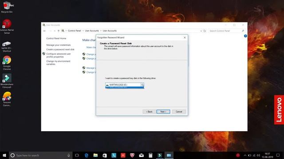Open Configure advanced user profile properties
The height and width of the screenshot is (159, 284).
[x=59, y=55]
